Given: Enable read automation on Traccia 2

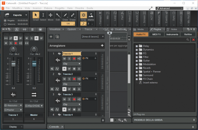Looking at the screenshot, I should pyautogui.click(x=64, y=89).
